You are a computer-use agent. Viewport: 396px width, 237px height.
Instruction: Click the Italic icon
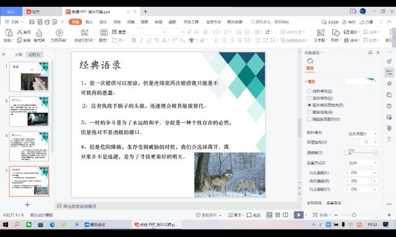coord(142,40)
